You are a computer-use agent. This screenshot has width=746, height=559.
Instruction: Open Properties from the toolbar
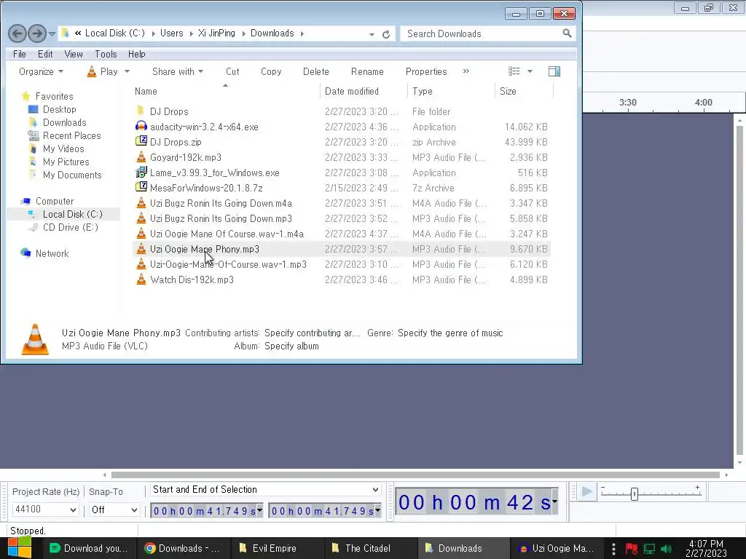click(x=426, y=71)
